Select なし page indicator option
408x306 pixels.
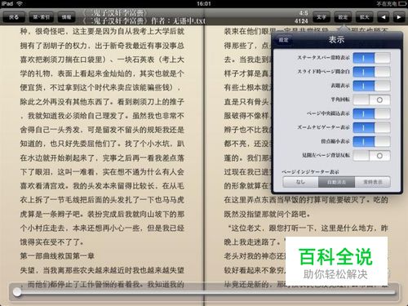tap(300, 182)
